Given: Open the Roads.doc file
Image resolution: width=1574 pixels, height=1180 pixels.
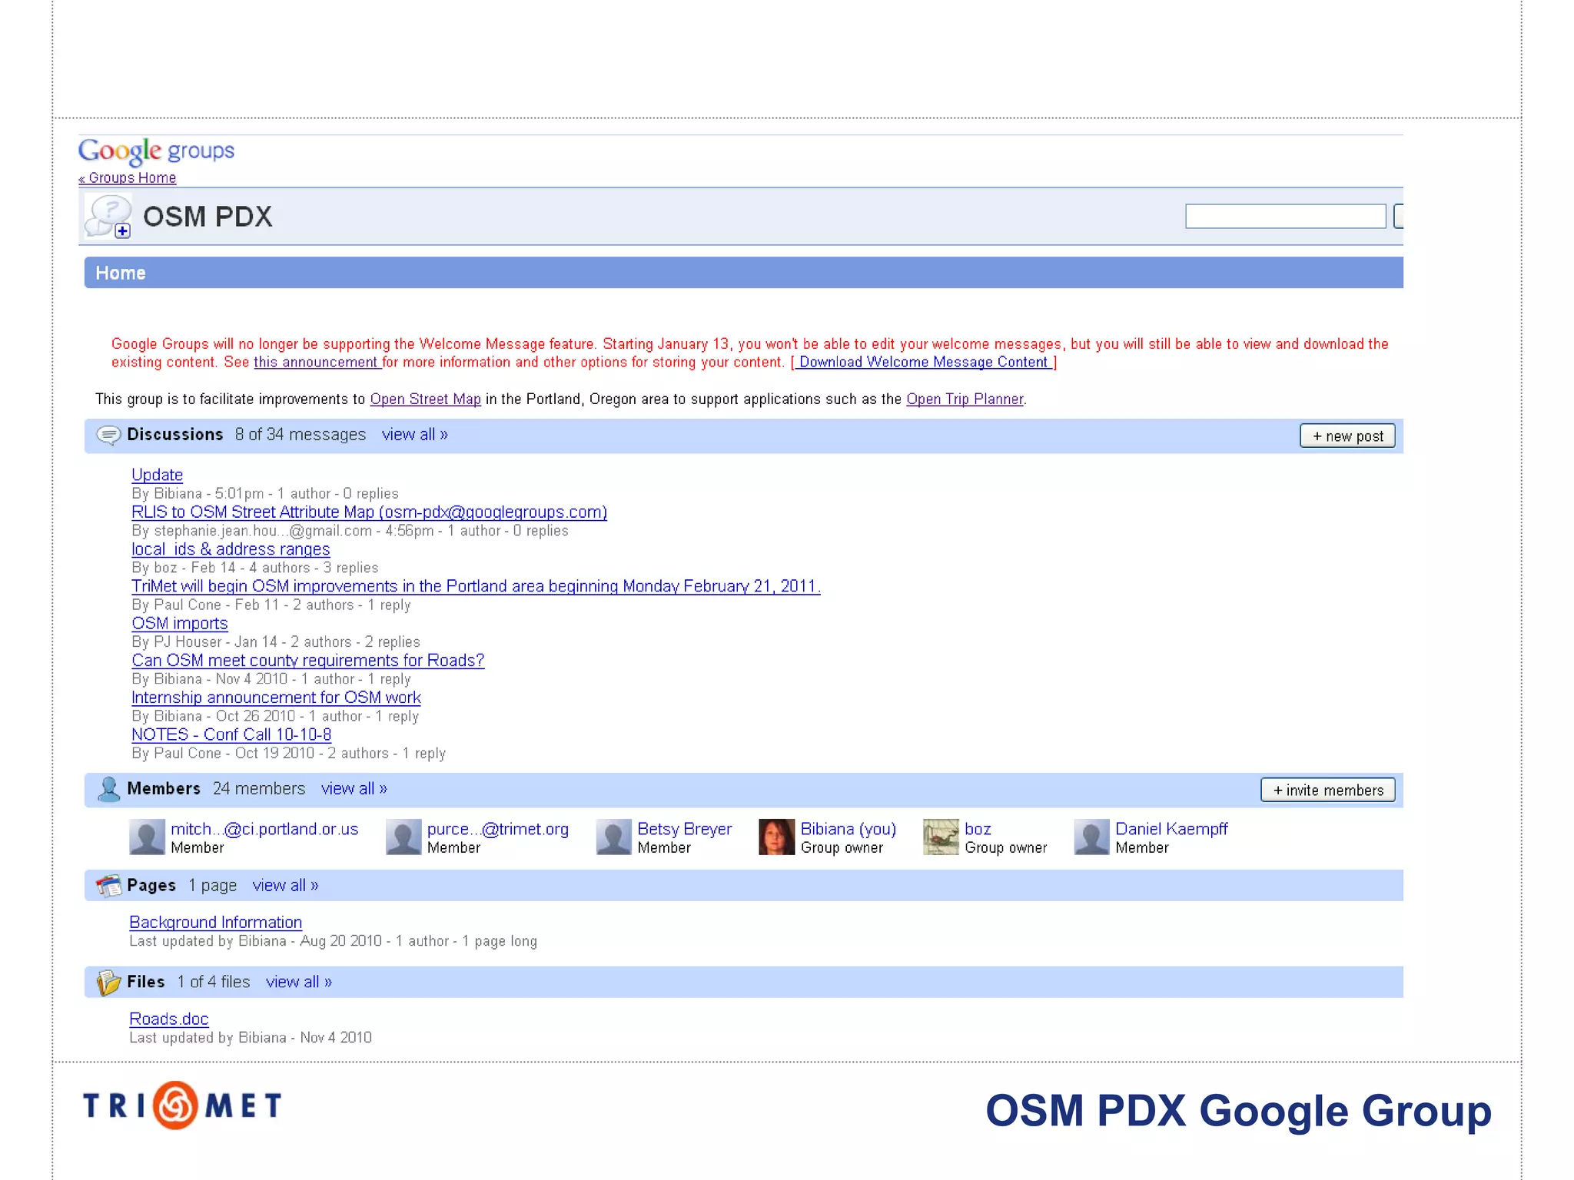Looking at the screenshot, I should pos(169,1019).
